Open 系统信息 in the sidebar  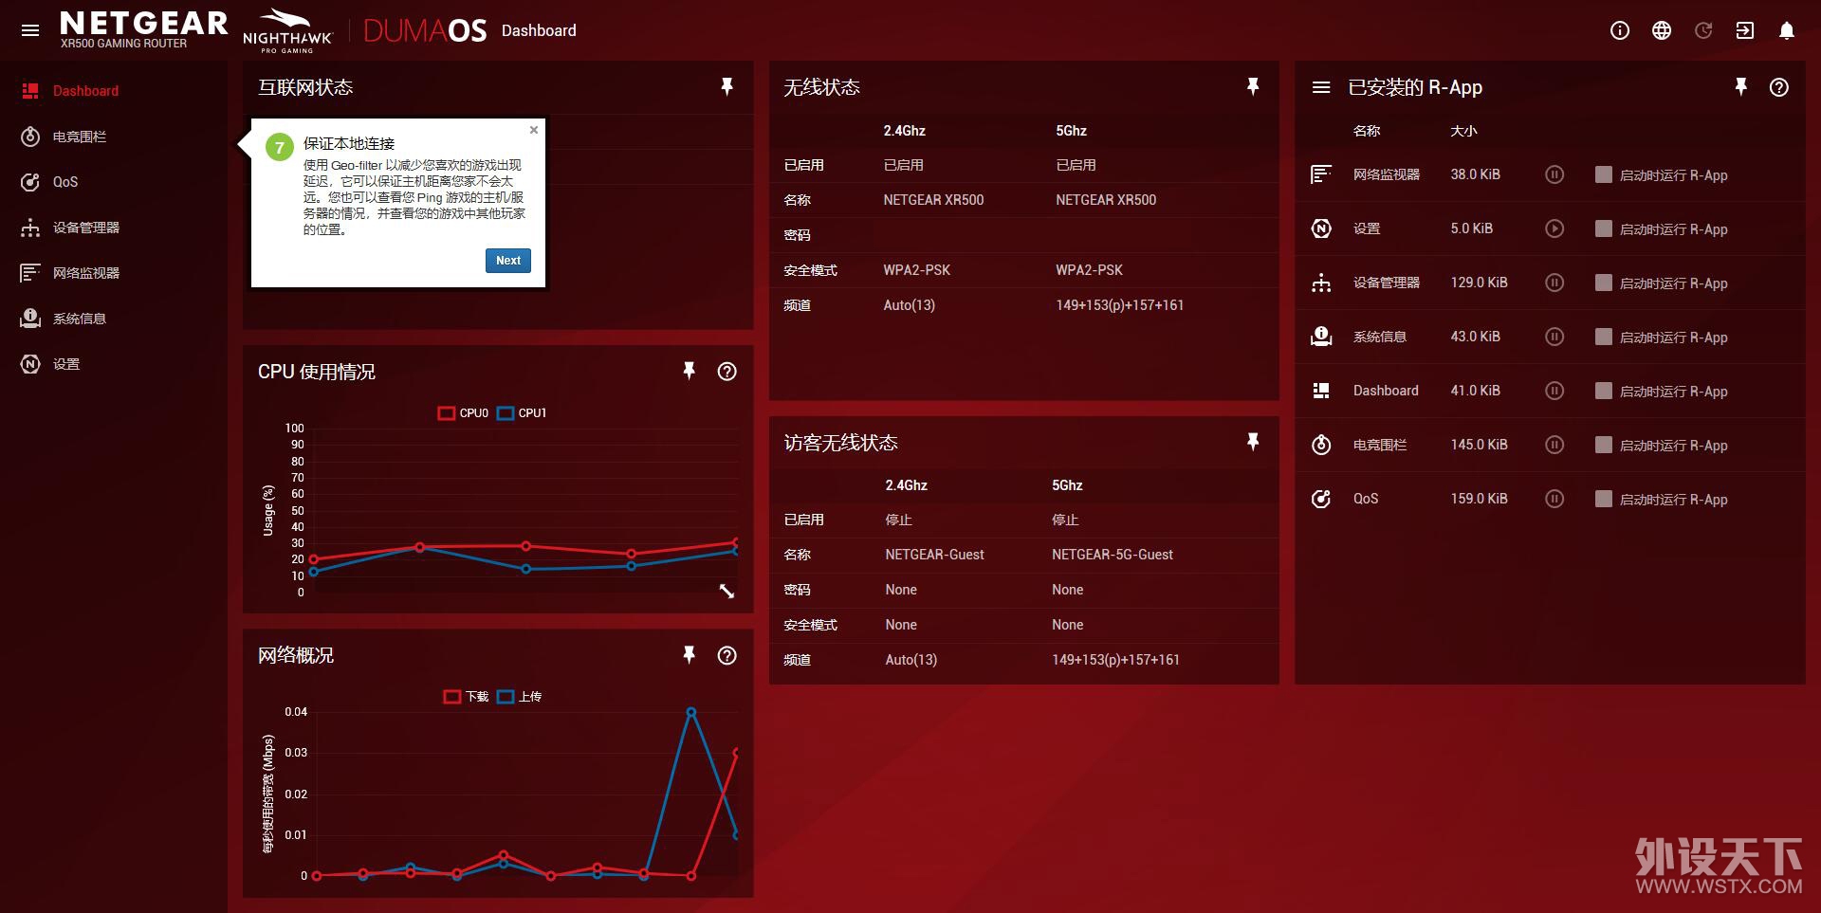pos(114,319)
